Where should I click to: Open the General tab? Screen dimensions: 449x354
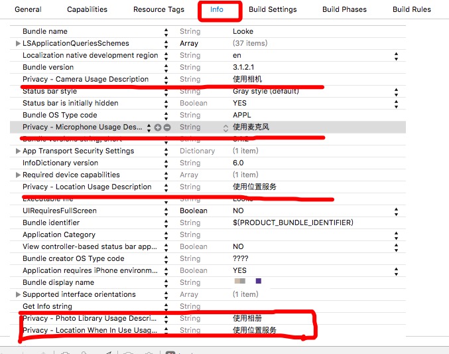pyautogui.click(x=28, y=9)
